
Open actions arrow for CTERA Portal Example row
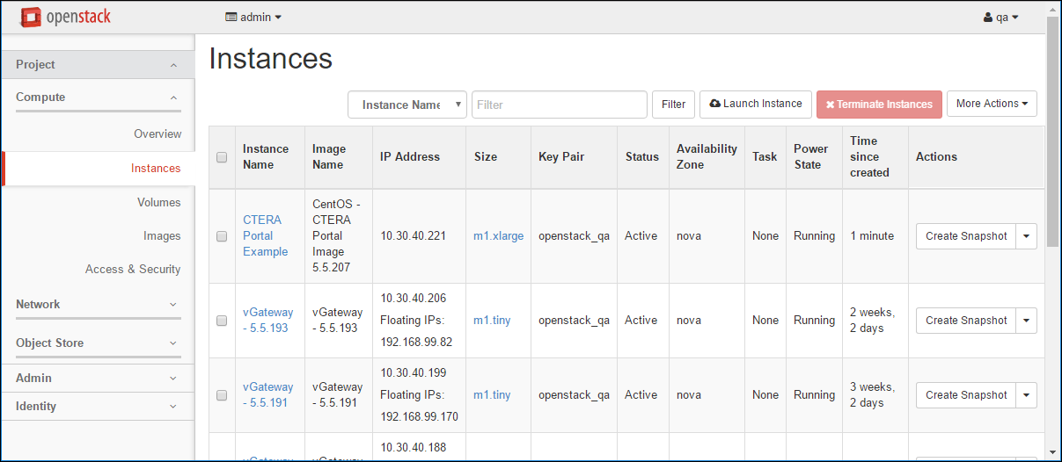click(x=1027, y=236)
